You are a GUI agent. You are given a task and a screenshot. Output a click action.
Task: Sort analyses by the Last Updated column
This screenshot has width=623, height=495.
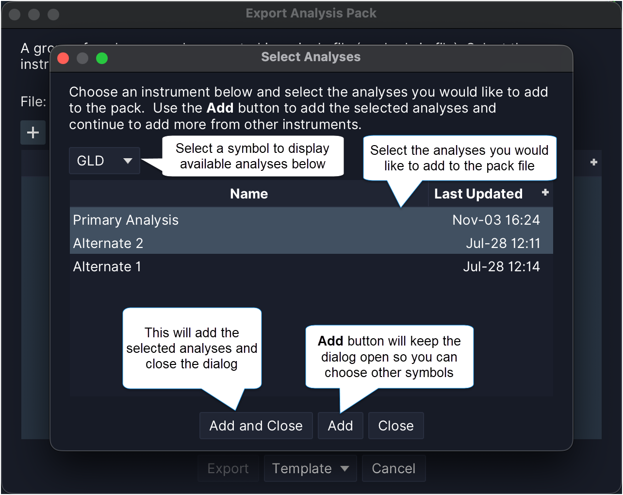pos(478,194)
